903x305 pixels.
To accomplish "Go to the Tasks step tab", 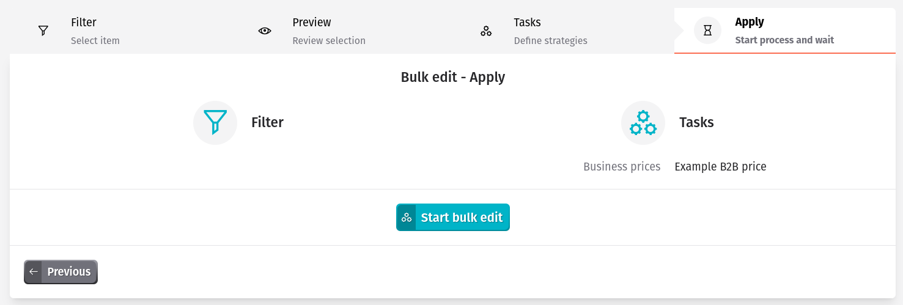I will [x=563, y=31].
